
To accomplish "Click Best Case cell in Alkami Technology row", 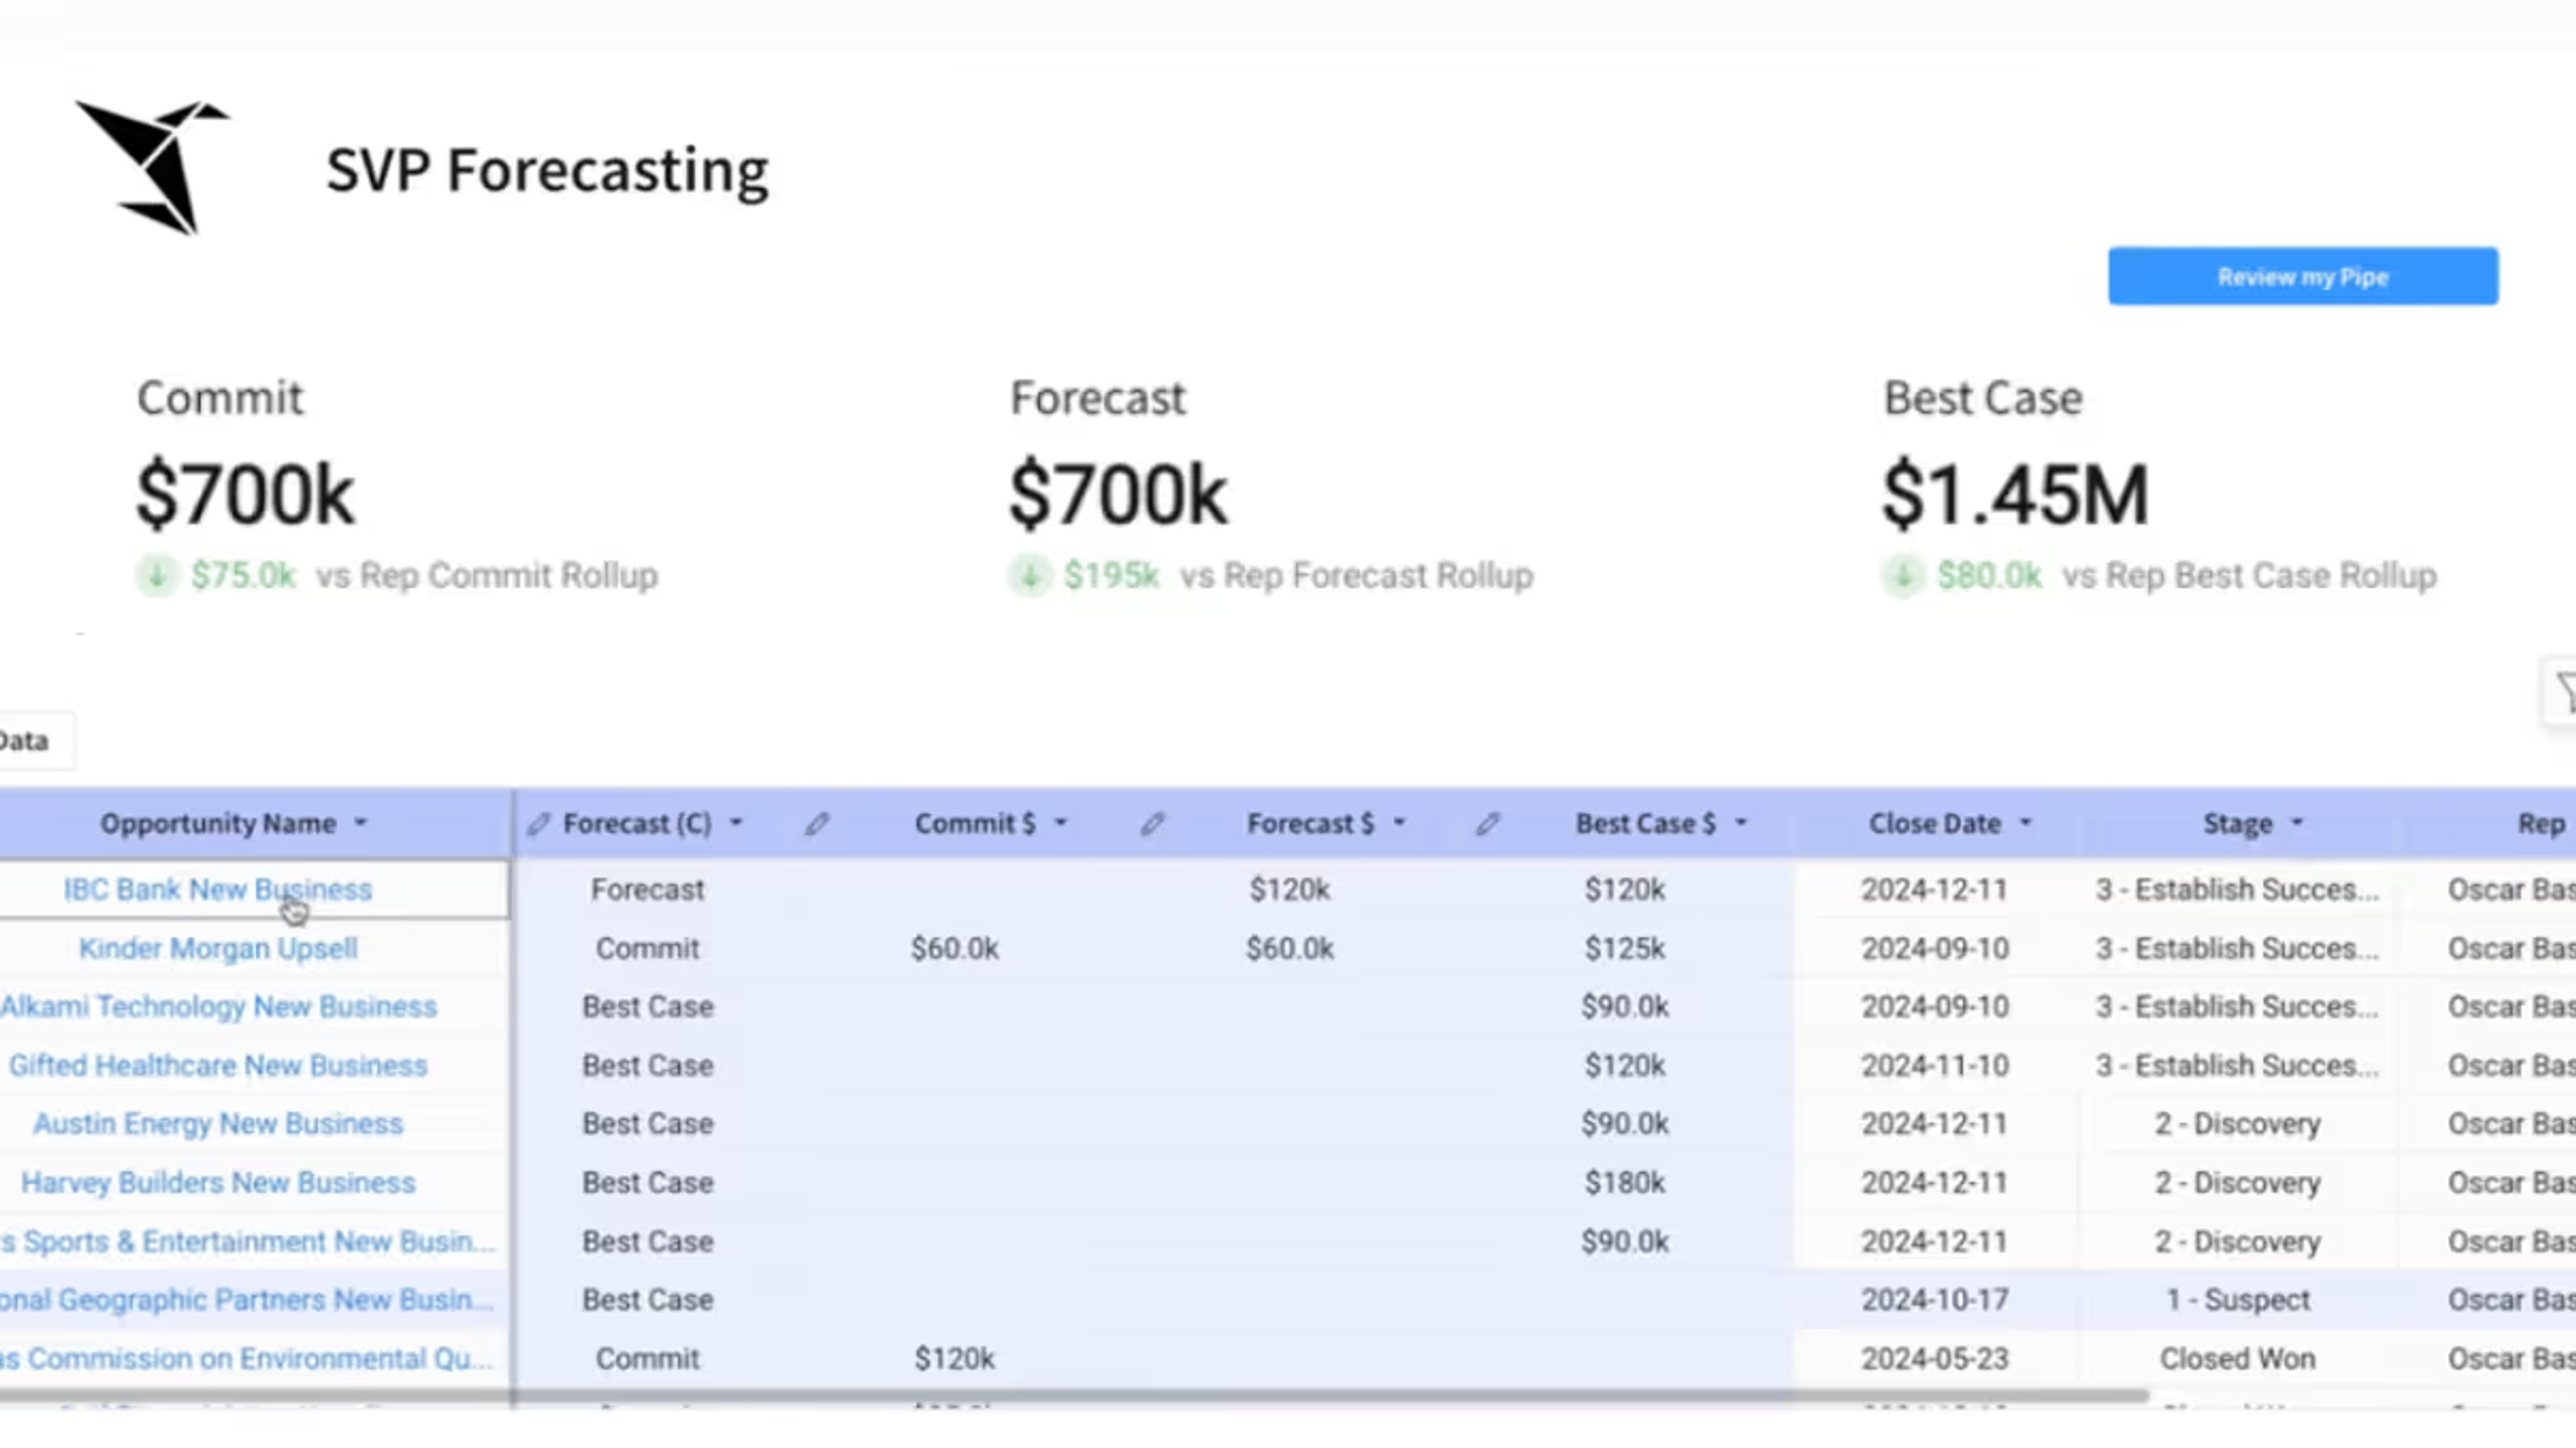I will click(x=647, y=1006).
